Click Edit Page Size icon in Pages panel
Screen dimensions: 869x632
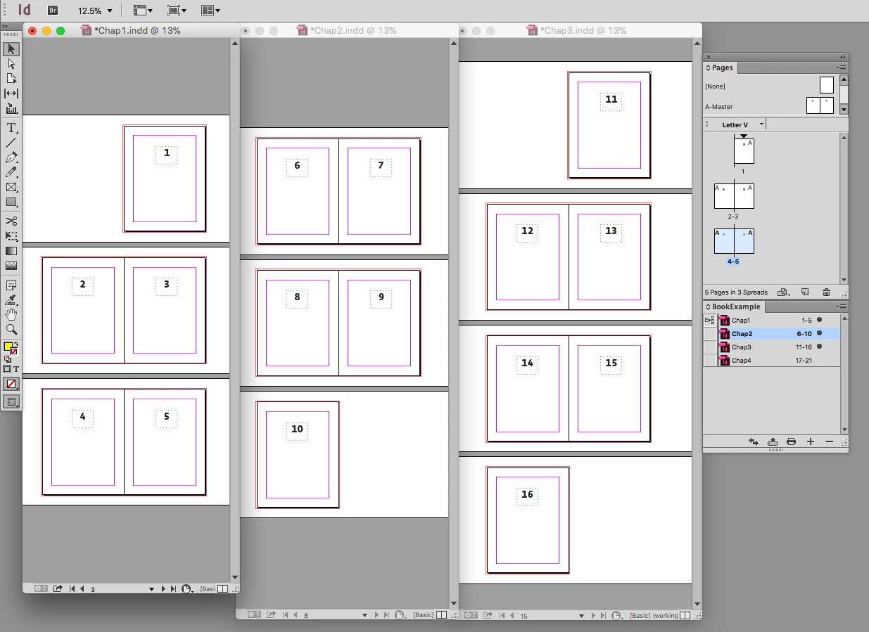pyautogui.click(x=782, y=292)
